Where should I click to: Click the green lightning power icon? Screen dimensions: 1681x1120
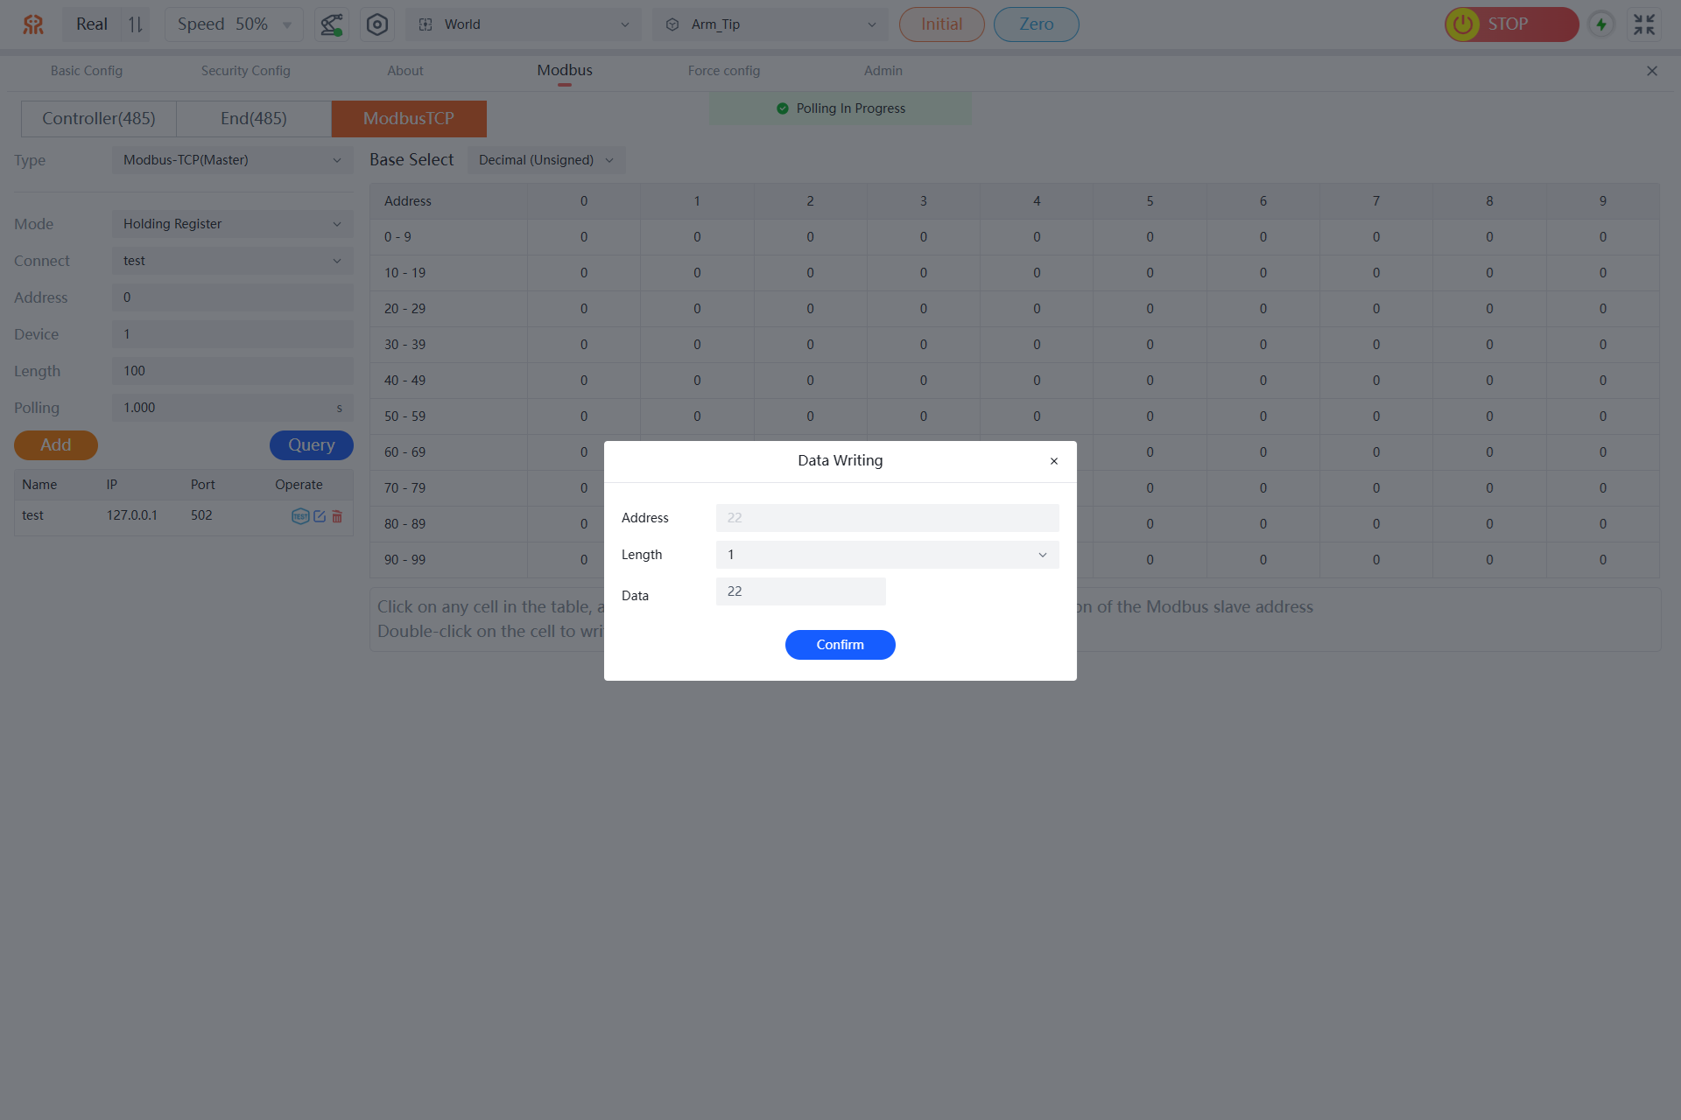coord(1601,24)
